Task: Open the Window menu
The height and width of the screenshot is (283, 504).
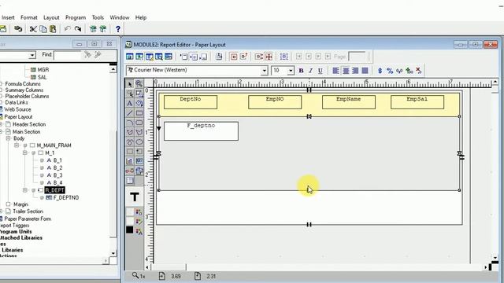Action: click(120, 17)
